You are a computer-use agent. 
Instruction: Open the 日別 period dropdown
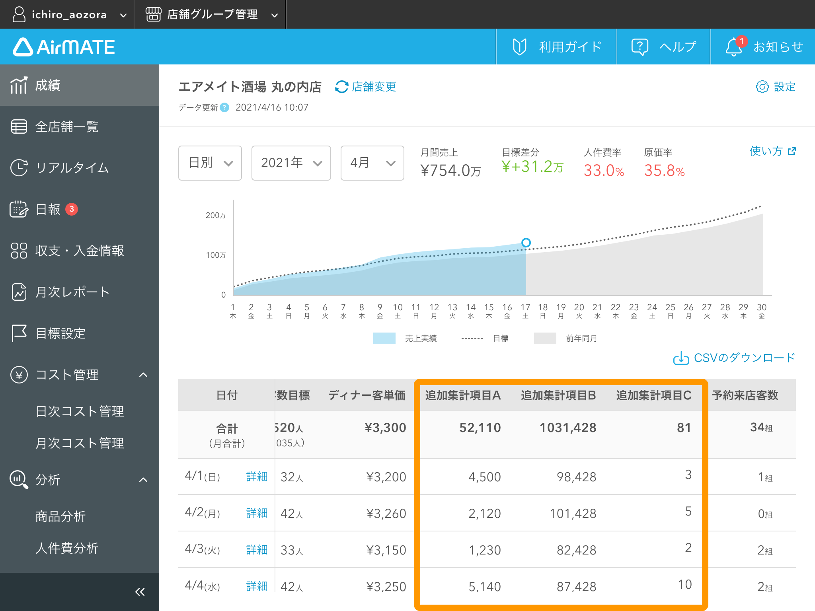(210, 163)
